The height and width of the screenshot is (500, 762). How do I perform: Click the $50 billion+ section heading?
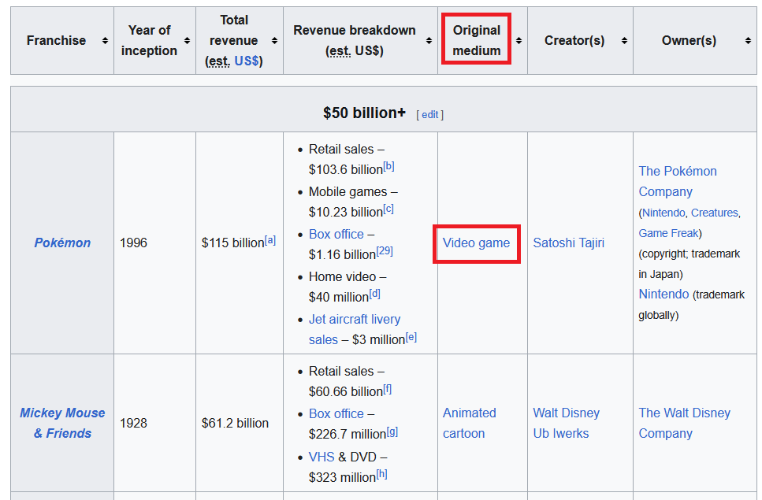[x=364, y=113]
